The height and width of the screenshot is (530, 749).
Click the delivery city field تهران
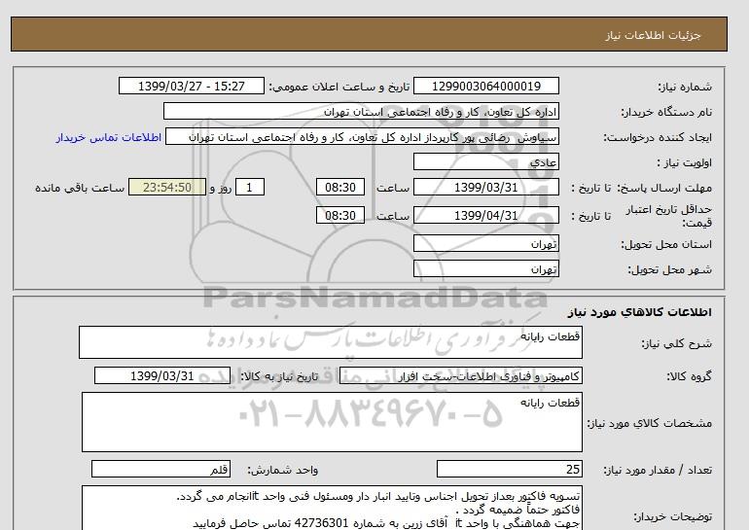485,268
